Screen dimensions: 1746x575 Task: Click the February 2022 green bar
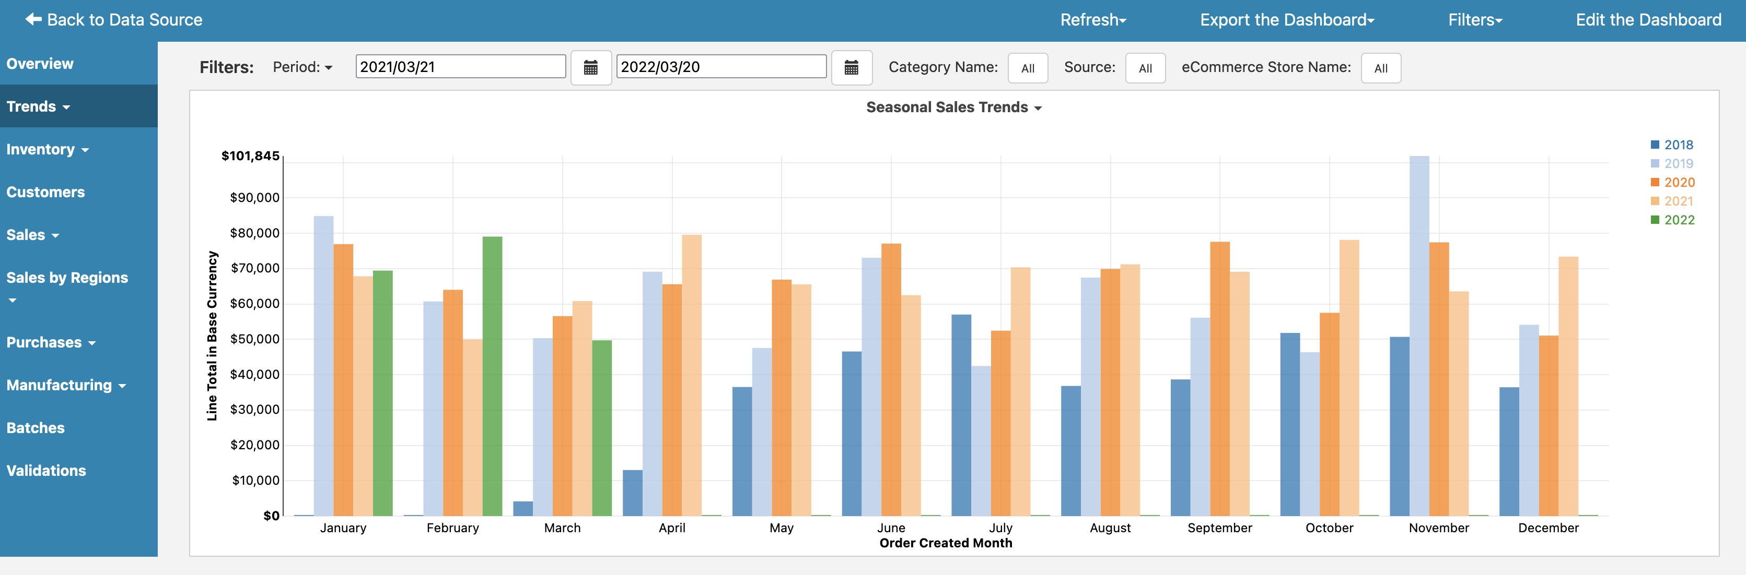tap(492, 376)
